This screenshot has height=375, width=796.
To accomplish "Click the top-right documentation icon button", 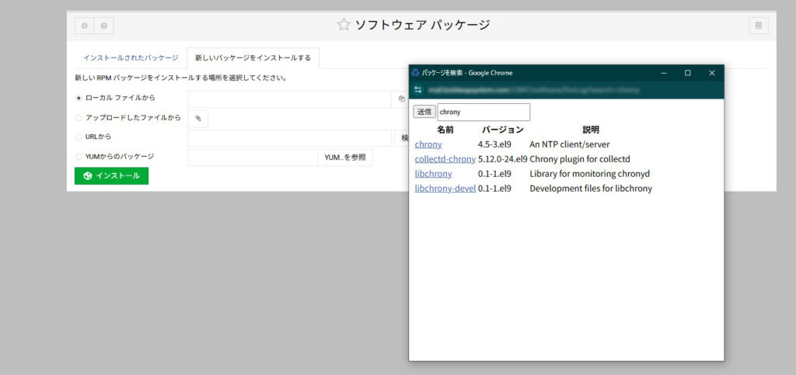I will (x=759, y=26).
